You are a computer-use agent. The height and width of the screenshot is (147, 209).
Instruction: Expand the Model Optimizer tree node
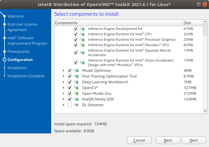(x=64, y=71)
